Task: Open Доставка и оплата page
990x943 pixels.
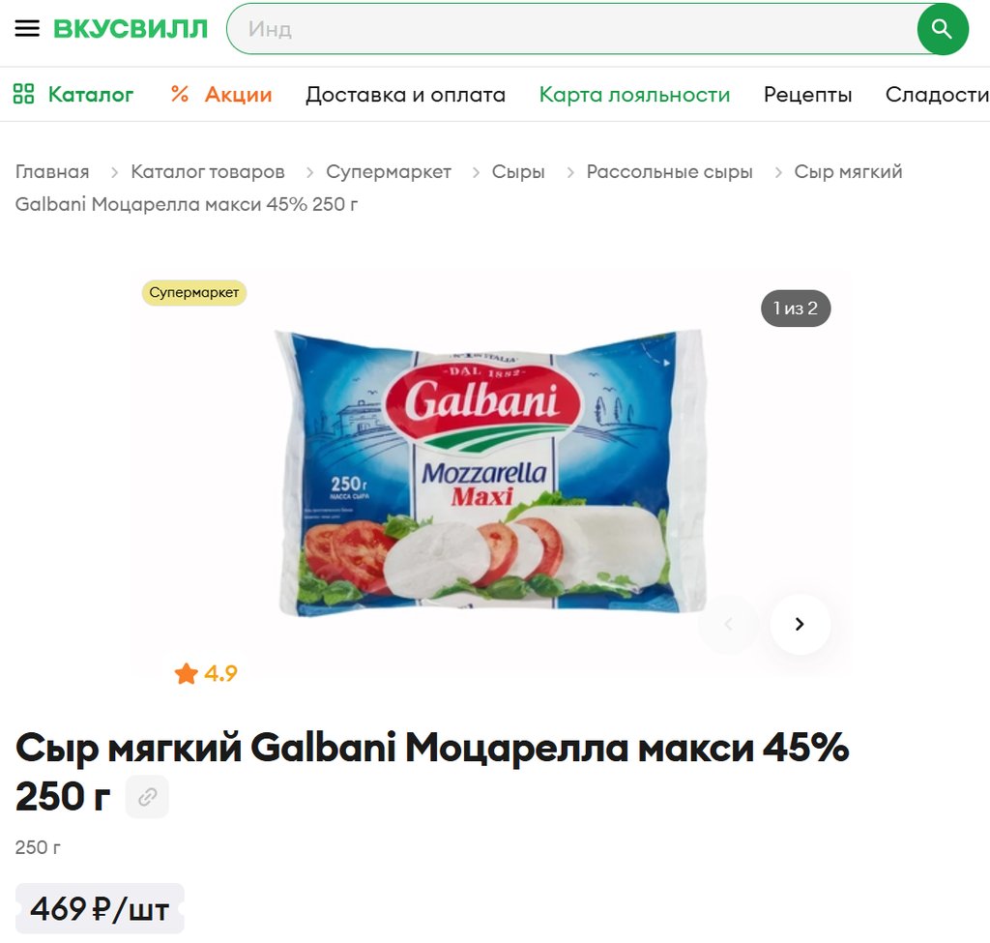Action: coord(405,94)
